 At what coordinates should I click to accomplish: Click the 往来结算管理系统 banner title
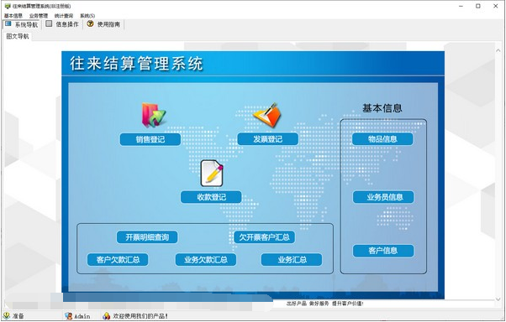[x=136, y=63]
